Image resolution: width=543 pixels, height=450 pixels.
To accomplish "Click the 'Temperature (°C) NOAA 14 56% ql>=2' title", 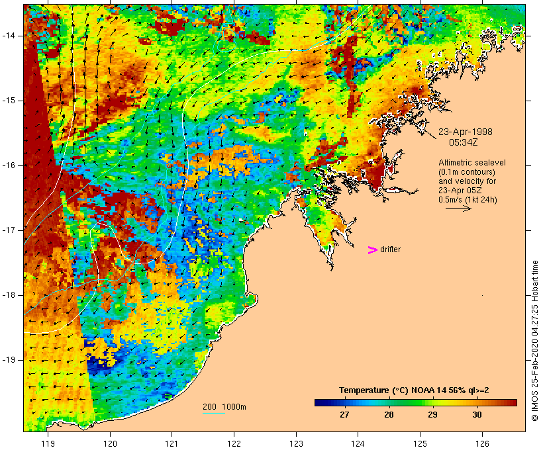I will click(414, 390).
